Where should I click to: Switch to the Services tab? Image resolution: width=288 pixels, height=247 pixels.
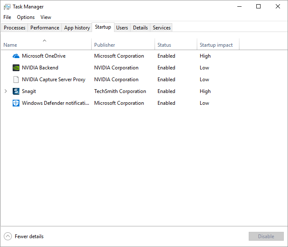162,28
